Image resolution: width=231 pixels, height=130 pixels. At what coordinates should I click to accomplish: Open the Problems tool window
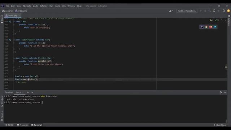[x=22, y=125]
